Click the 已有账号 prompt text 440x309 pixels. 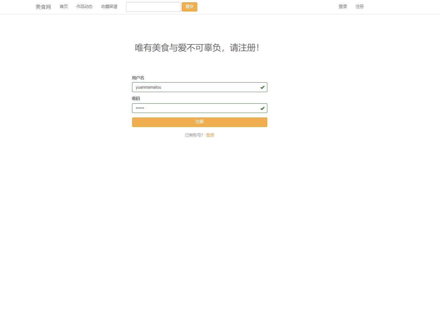194,135
